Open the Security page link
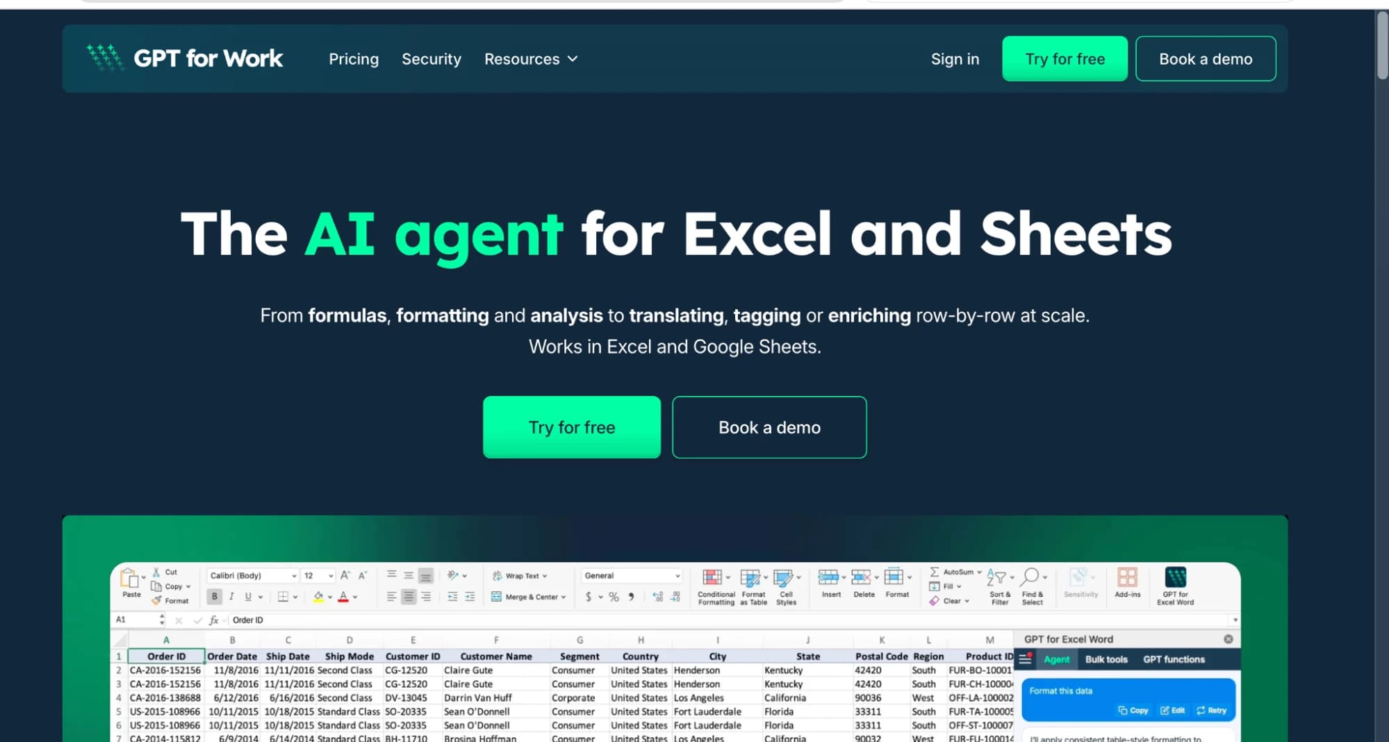Image resolution: width=1389 pixels, height=742 pixels. click(432, 59)
